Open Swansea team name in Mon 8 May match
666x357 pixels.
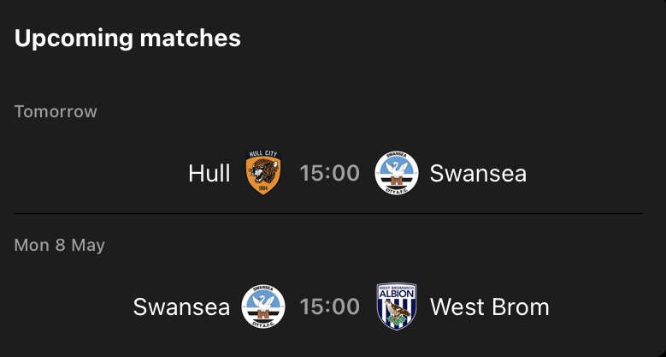point(181,306)
